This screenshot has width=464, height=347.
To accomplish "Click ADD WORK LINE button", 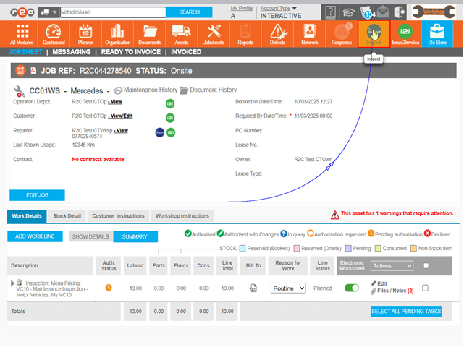I will pyautogui.click(x=35, y=236).
